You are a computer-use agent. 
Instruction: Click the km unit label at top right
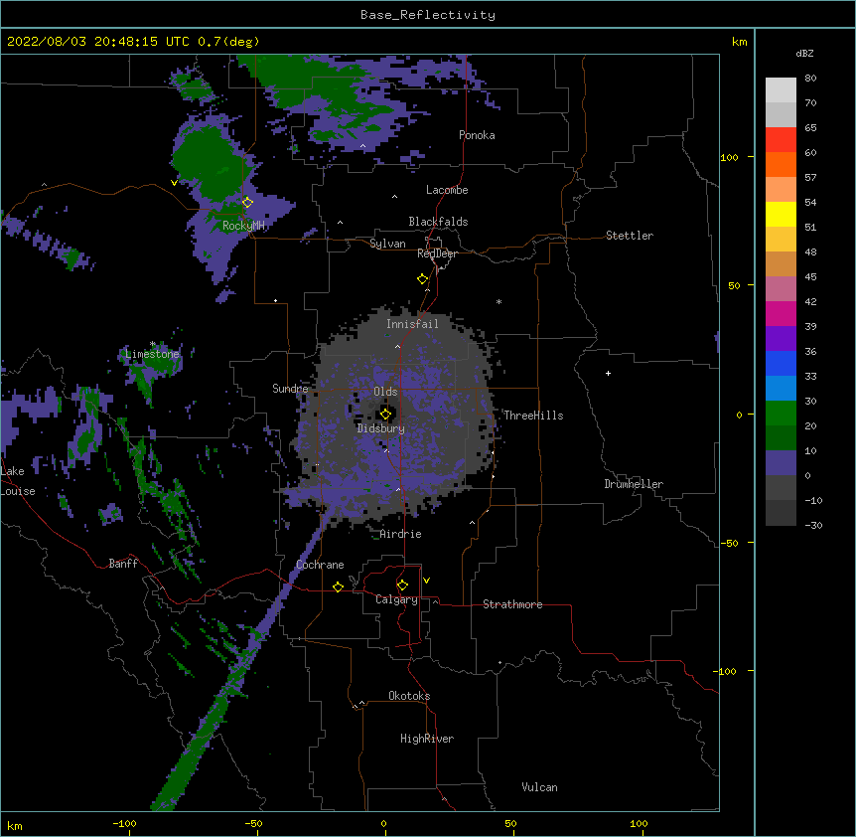click(739, 42)
